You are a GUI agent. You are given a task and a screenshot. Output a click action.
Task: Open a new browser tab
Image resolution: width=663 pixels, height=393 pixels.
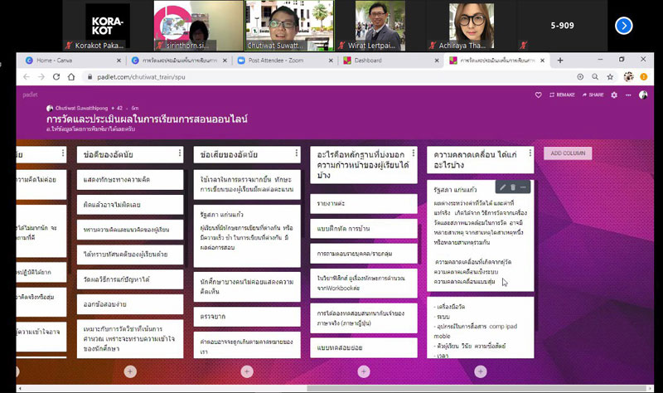pos(560,61)
